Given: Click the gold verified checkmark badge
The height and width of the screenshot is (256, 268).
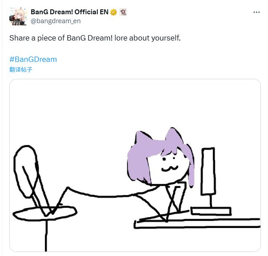Looking at the screenshot, I should 113,12.
